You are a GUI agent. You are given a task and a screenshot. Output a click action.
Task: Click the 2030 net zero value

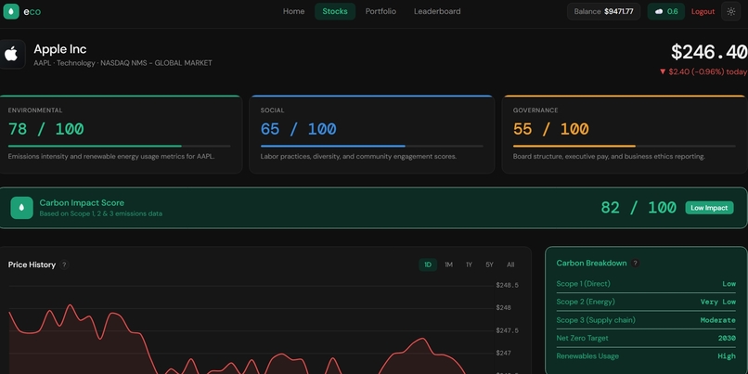(727, 338)
